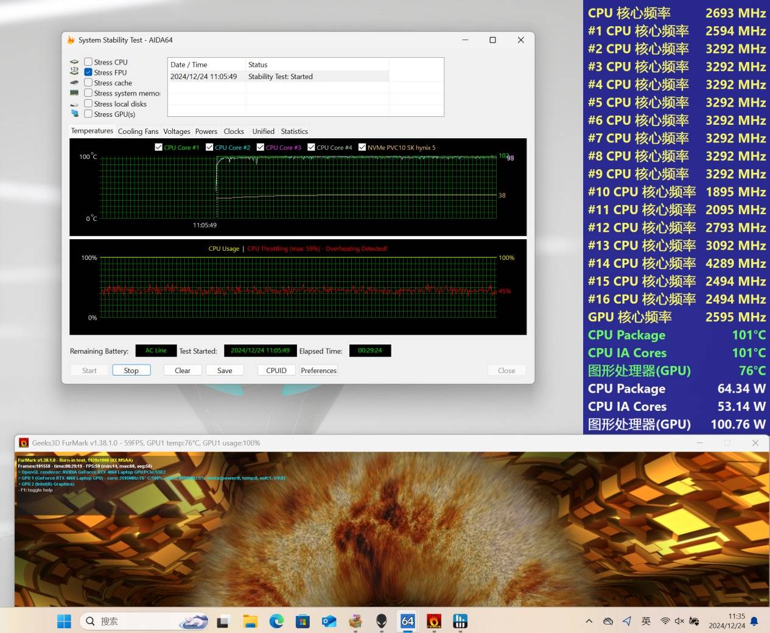The image size is (770, 633).
Task: Enable the Stress GPU(s) checkbox
Action: 89,114
